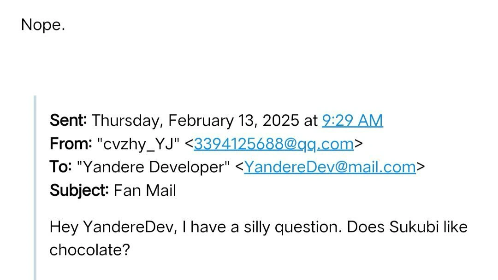The image size is (498, 280).
Task: Click the bold "To:" header label
Action: tap(60, 167)
